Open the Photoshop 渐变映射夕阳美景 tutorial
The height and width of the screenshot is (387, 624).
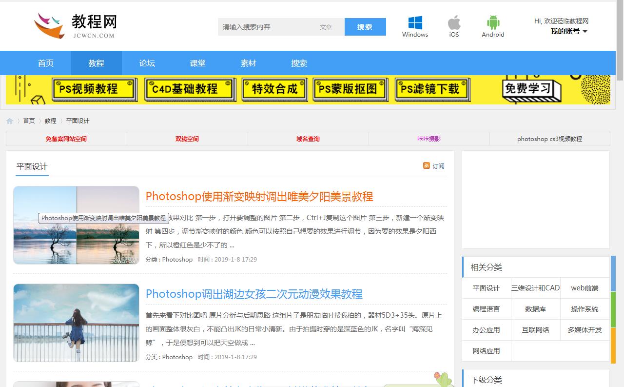pos(260,196)
